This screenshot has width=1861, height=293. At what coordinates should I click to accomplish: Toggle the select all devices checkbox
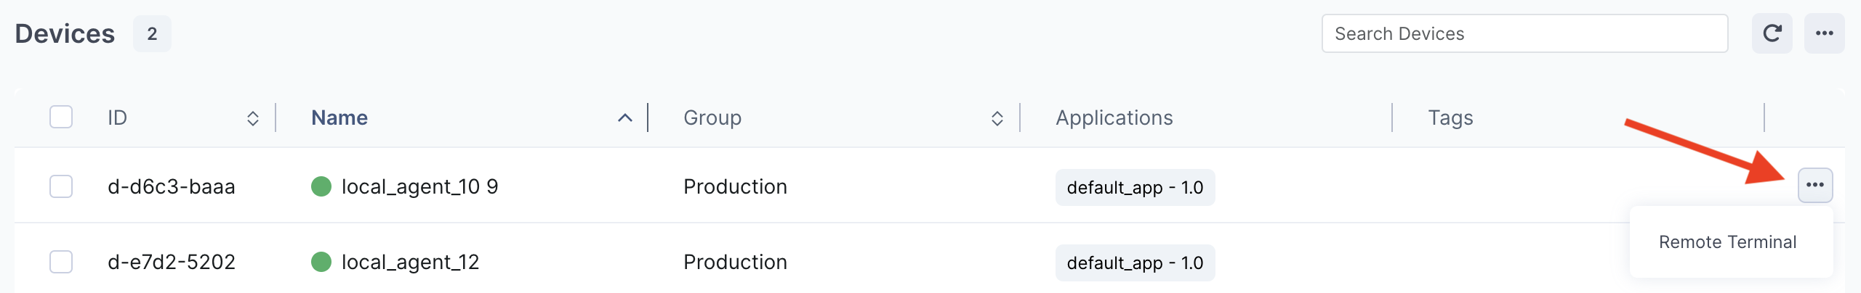[x=61, y=117]
